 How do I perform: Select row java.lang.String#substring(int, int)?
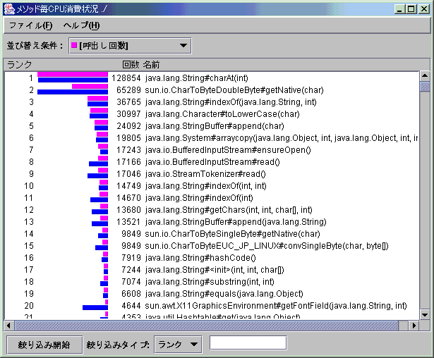tap(212, 281)
